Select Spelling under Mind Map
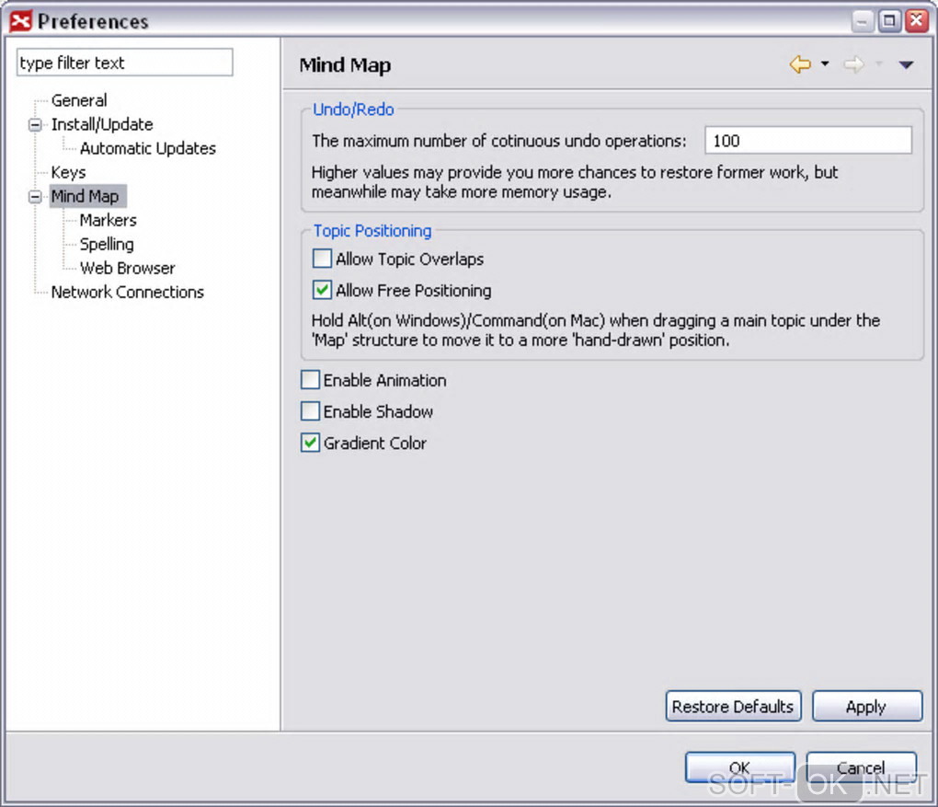 (x=107, y=245)
